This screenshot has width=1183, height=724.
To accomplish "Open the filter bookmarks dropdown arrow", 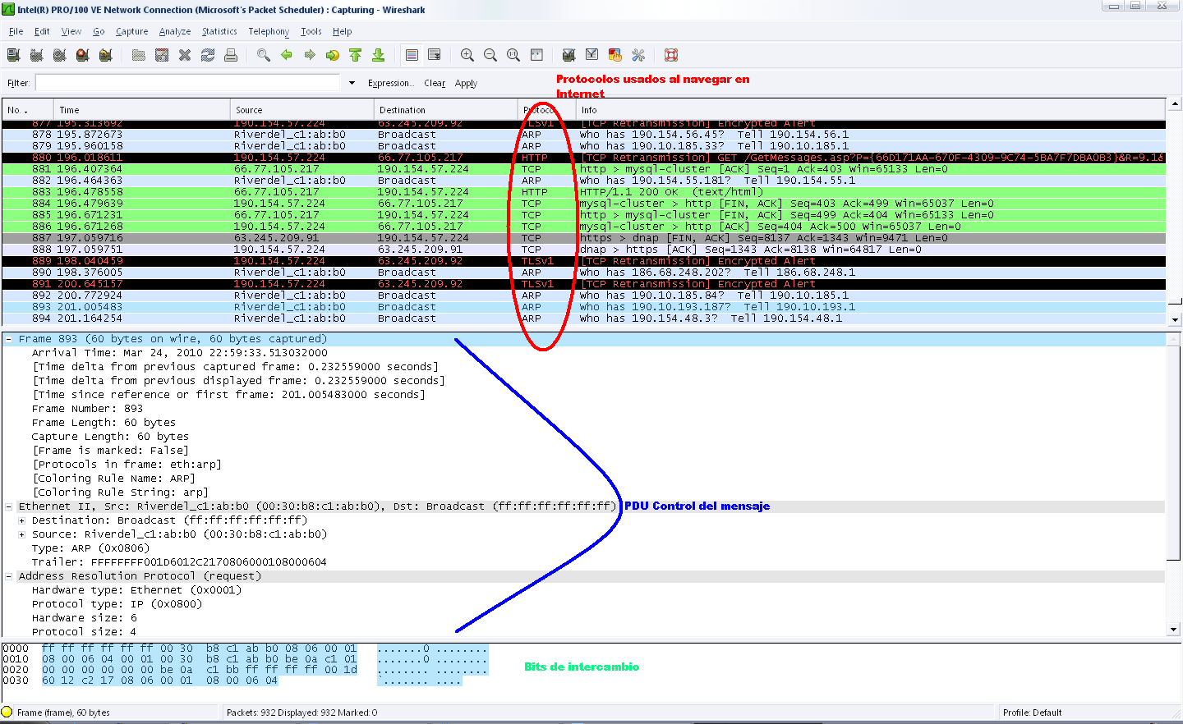I will (352, 83).
